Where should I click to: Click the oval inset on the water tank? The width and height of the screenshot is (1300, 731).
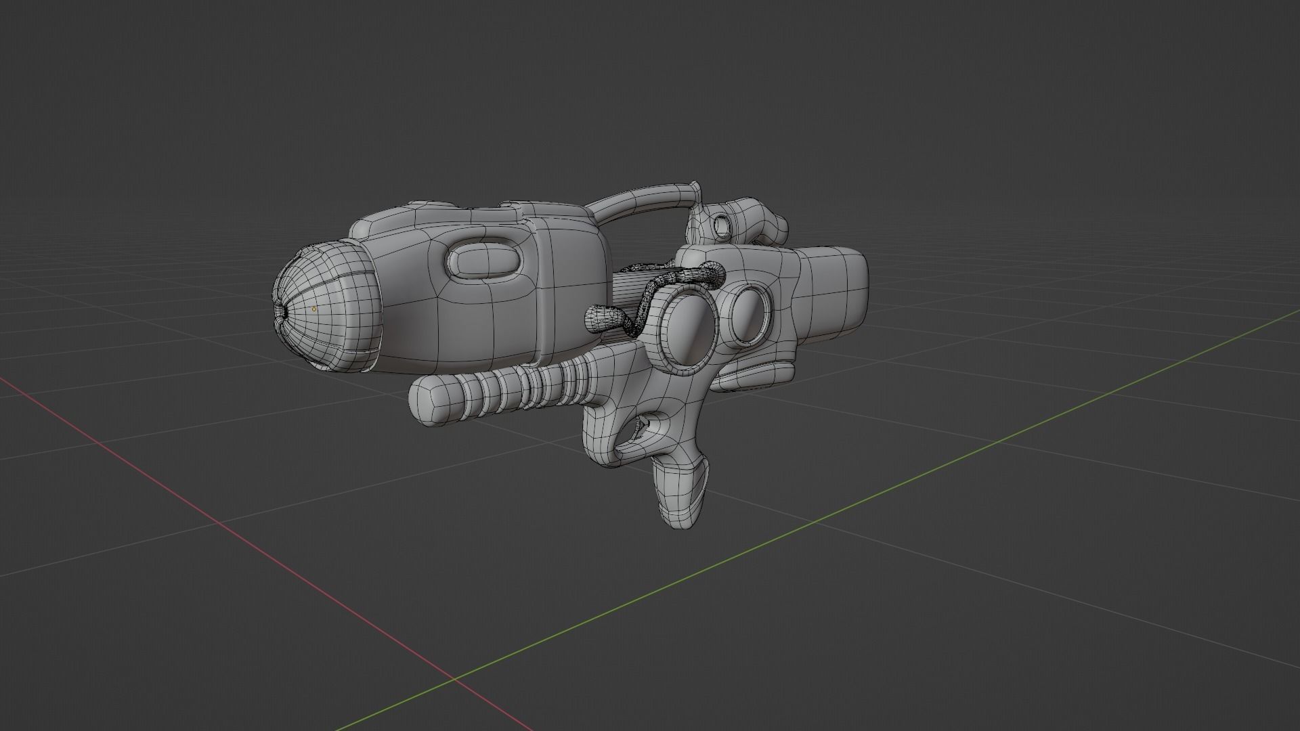tap(483, 261)
